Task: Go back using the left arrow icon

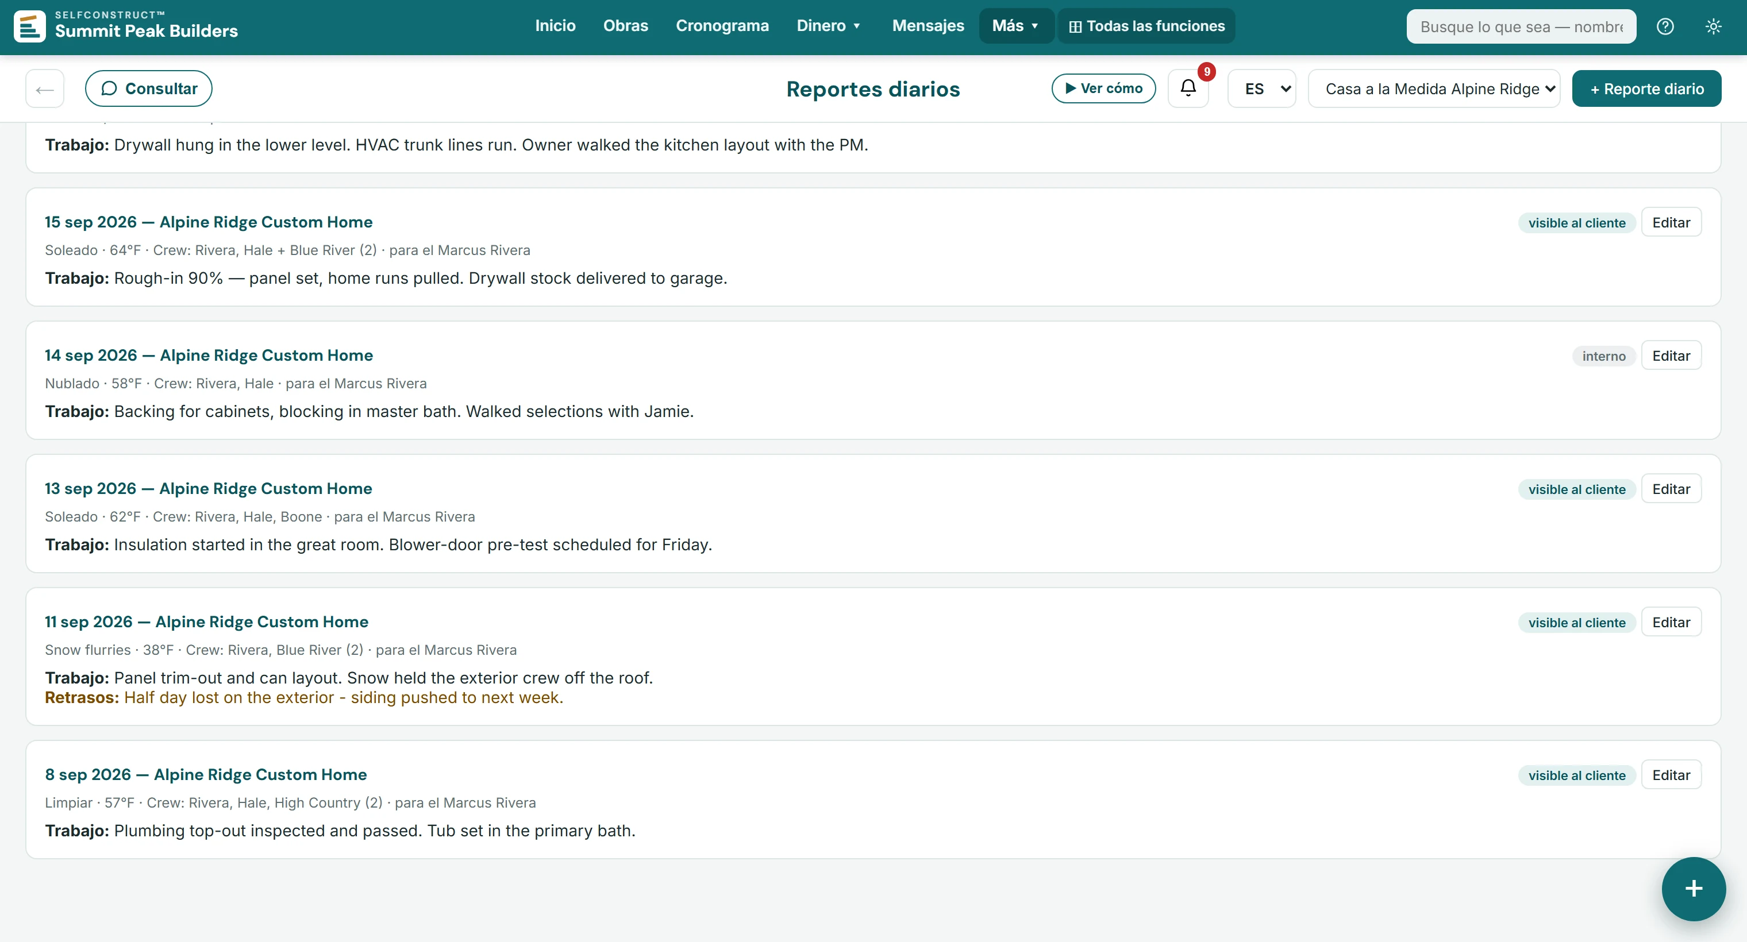Action: tap(45, 88)
